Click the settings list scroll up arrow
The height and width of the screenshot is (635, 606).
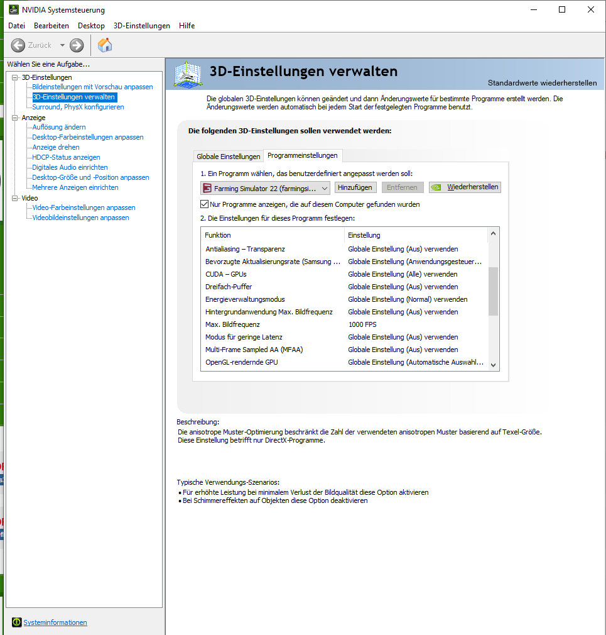[493, 233]
